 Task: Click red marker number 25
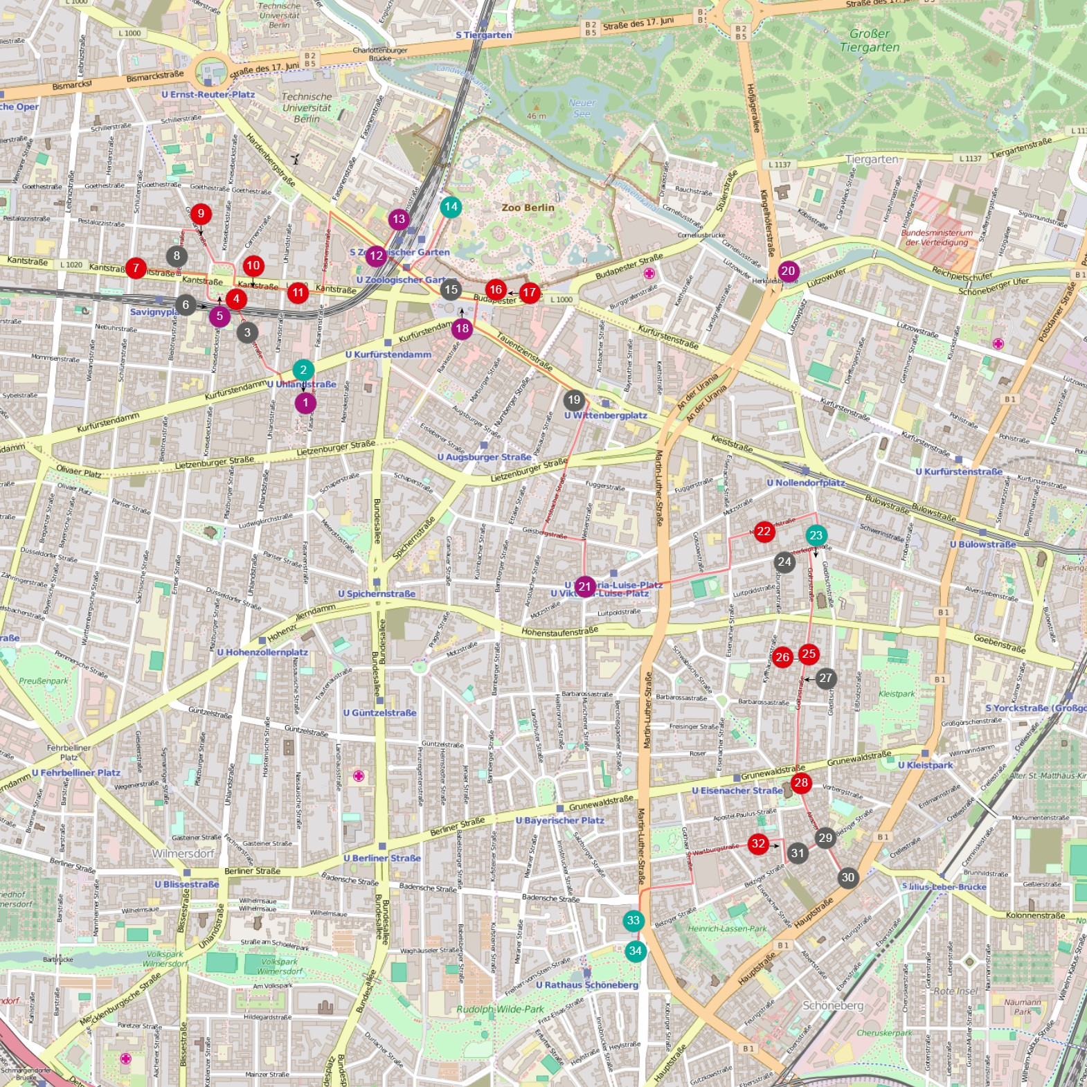pyautogui.click(x=809, y=654)
